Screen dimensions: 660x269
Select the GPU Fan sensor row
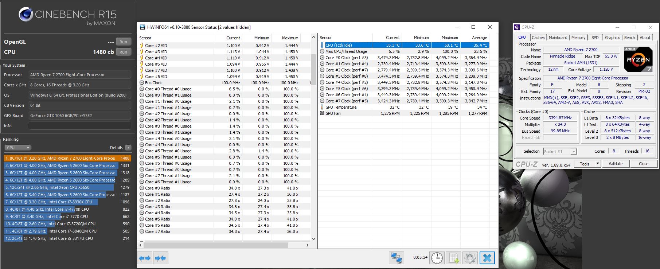pos(404,113)
